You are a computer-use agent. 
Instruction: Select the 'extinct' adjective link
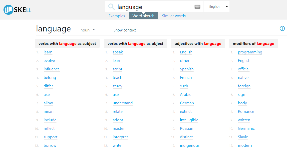click(186, 112)
